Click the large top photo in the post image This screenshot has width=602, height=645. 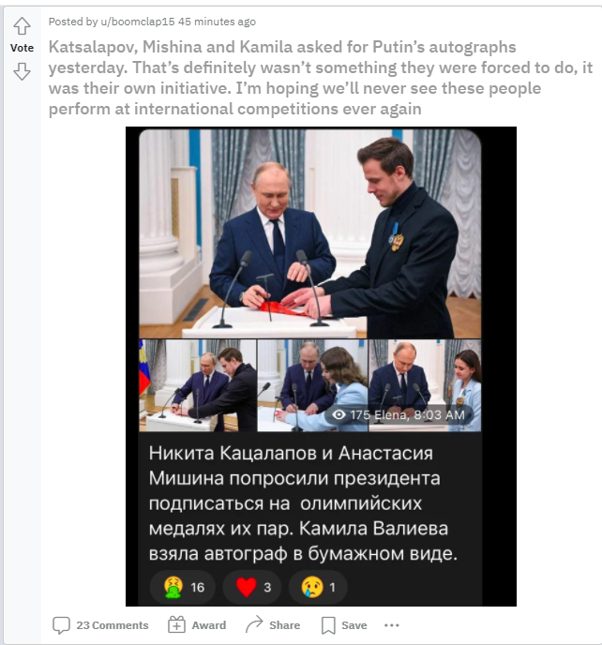[309, 233]
